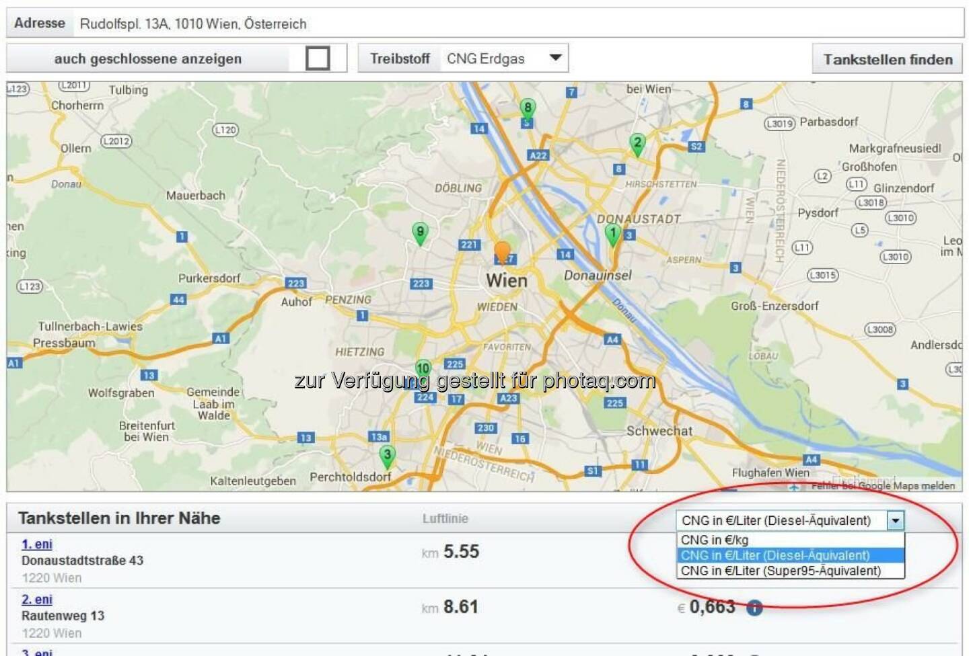
Task: Click green map marker number 1
Action: tap(612, 234)
